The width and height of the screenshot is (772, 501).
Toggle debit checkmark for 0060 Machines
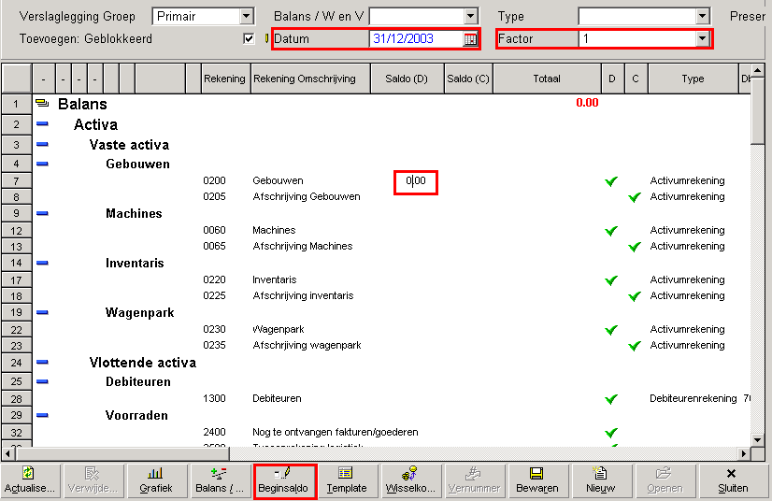(x=611, y=231)
